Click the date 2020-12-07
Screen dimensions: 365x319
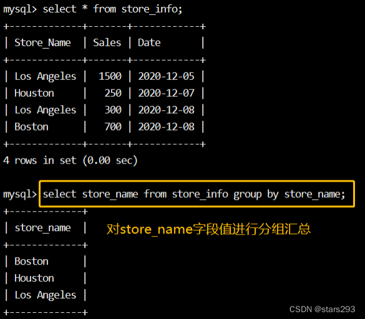click(x=166, y=93)
